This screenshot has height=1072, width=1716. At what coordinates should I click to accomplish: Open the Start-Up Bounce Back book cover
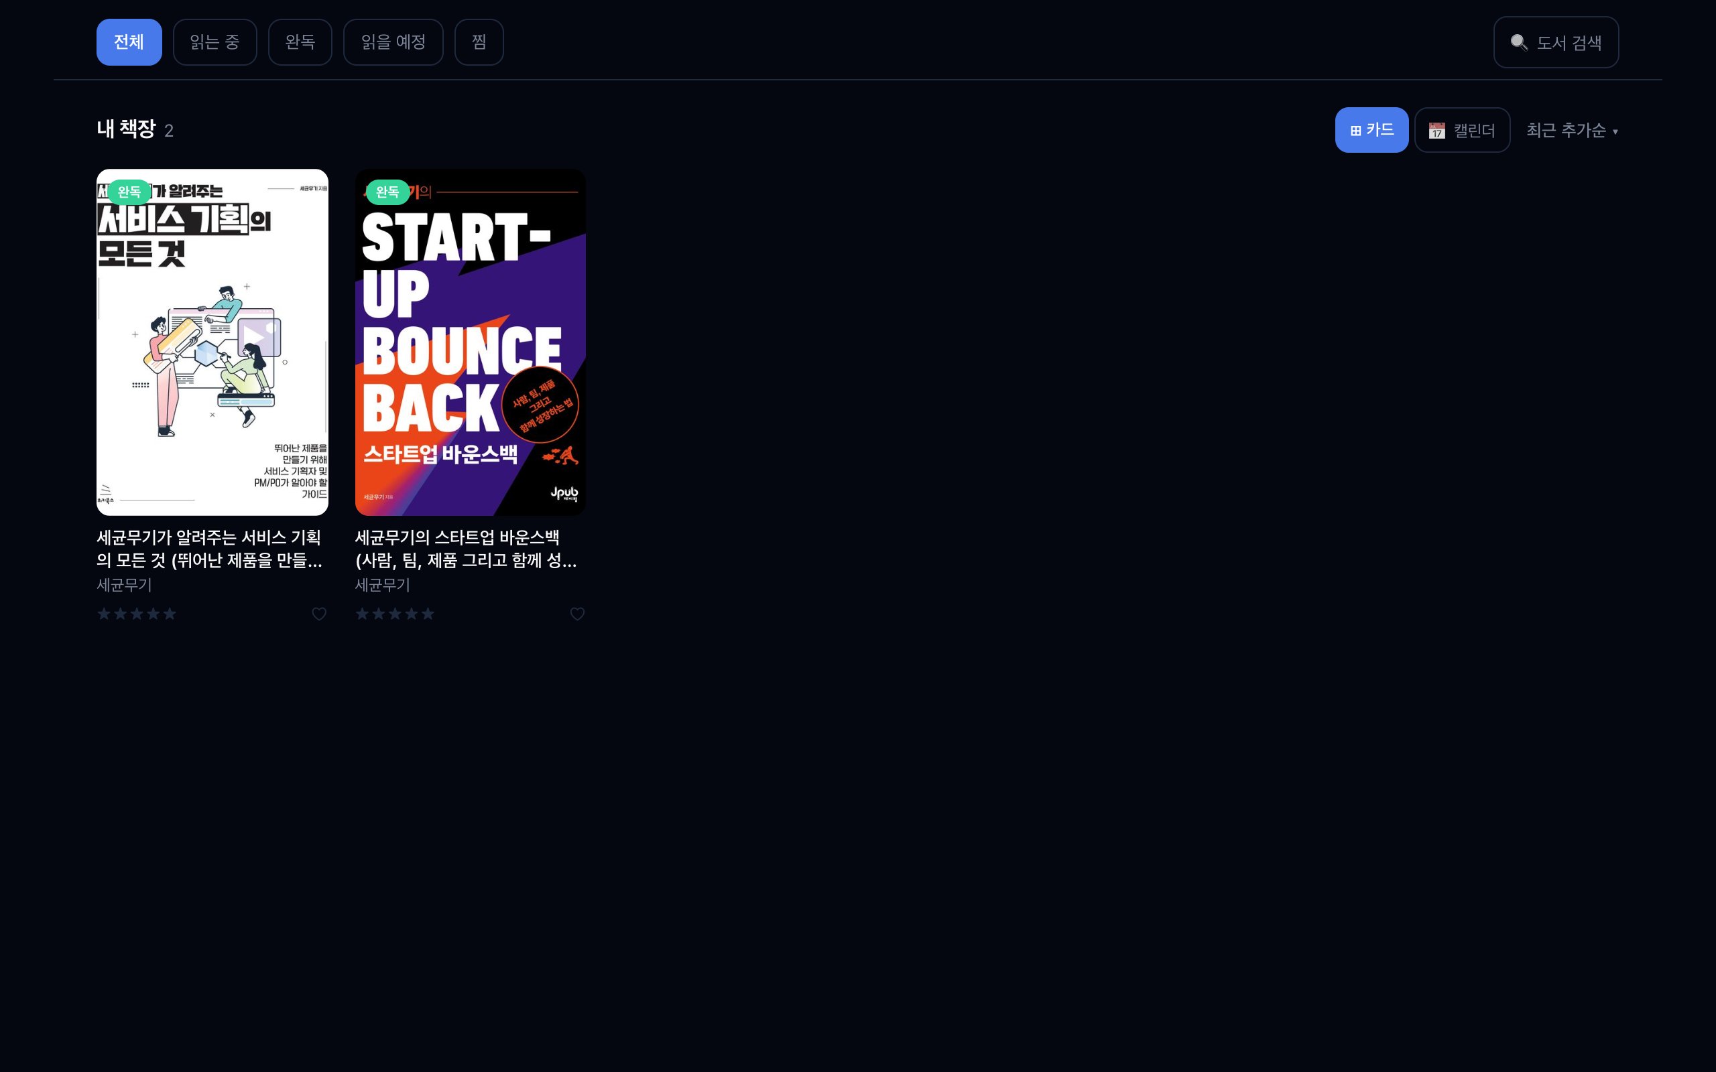click(x=470, y=342)
